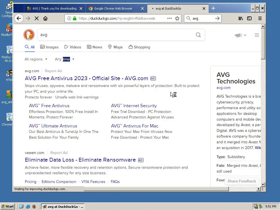Show the sidebar toggle icon
The image size is (280, 210).
click(249, 18)
